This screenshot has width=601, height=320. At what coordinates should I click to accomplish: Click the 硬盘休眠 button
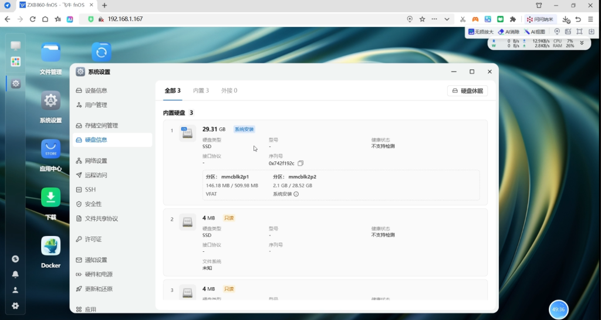tap(467, 91)
